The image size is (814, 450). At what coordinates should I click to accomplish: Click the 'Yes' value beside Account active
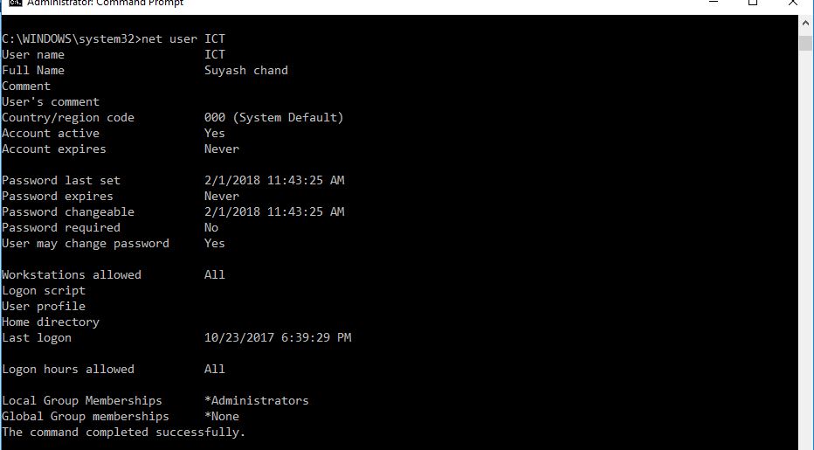click(x=214, y=133)
